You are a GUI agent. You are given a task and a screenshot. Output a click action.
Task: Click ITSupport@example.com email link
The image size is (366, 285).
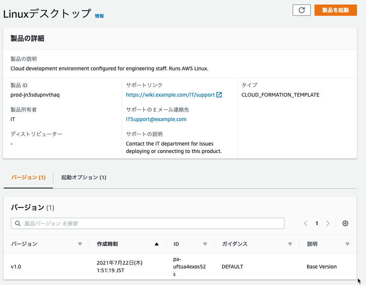coord(156,119)
